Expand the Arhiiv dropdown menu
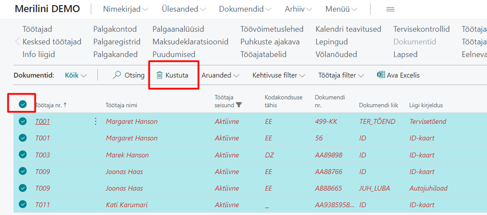This screenshot has height=215, width=487. [x=298, y=9]
